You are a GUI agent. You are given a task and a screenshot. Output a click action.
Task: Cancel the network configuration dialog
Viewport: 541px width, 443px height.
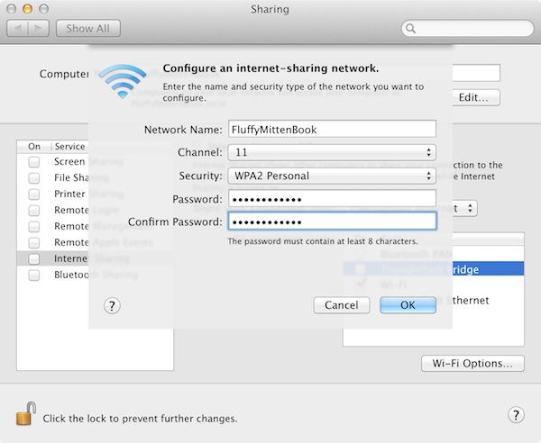click(x=342, y=305)
